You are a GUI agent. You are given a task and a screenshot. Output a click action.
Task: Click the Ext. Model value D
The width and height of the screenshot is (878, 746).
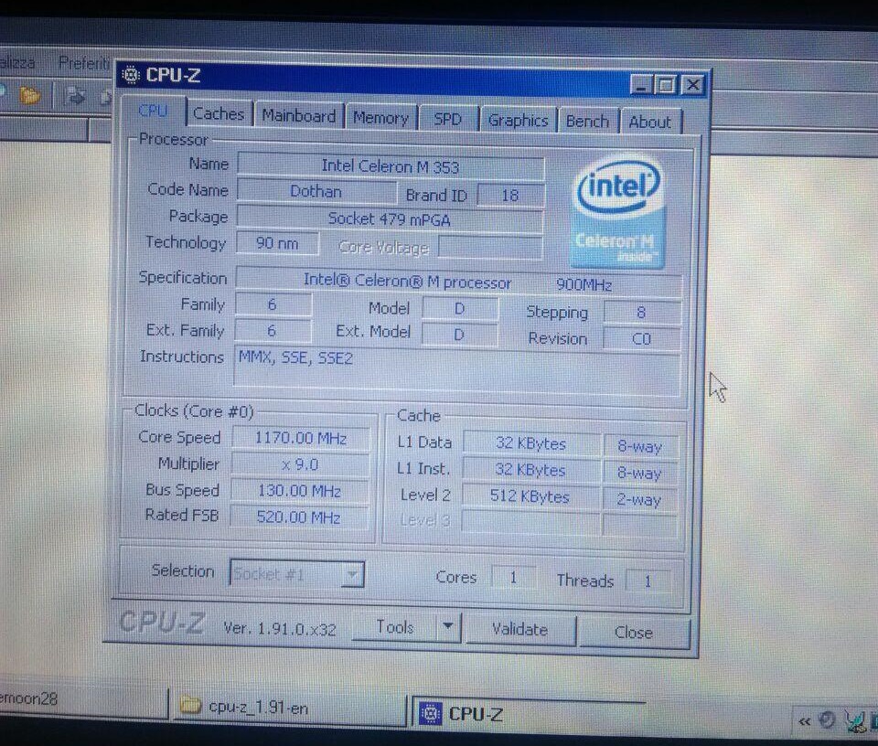coord(459,335)
